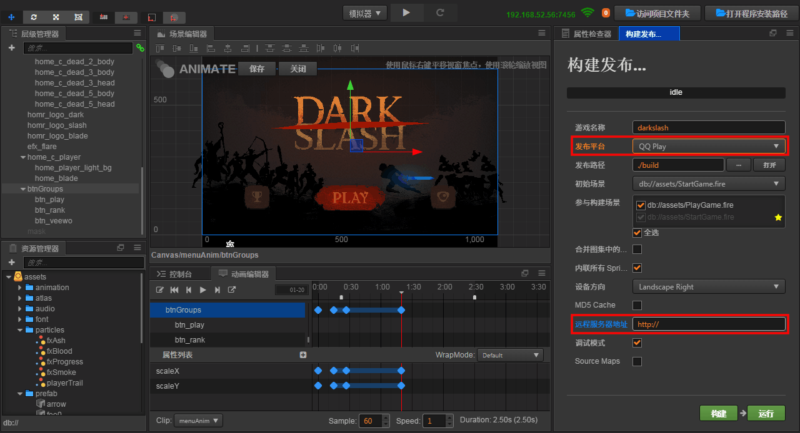Click the export clip icon in animation editor
Image resolution: width=800 pixels, height=433 pixels.
point(232,290)
